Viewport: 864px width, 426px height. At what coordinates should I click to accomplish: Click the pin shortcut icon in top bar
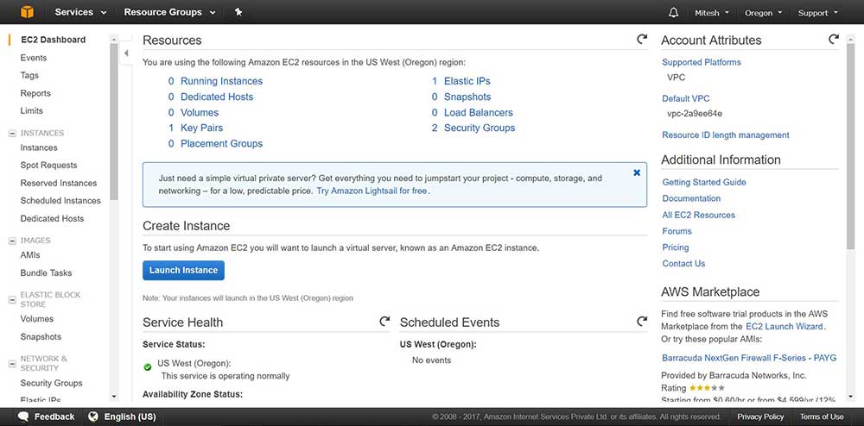(238, 12)
